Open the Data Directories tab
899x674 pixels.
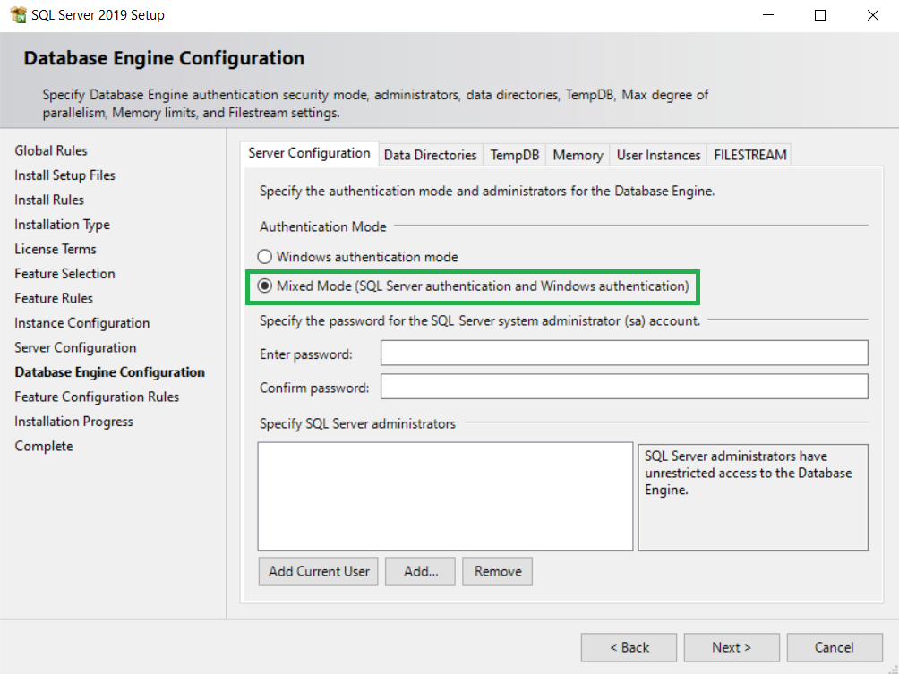point(430,156)
